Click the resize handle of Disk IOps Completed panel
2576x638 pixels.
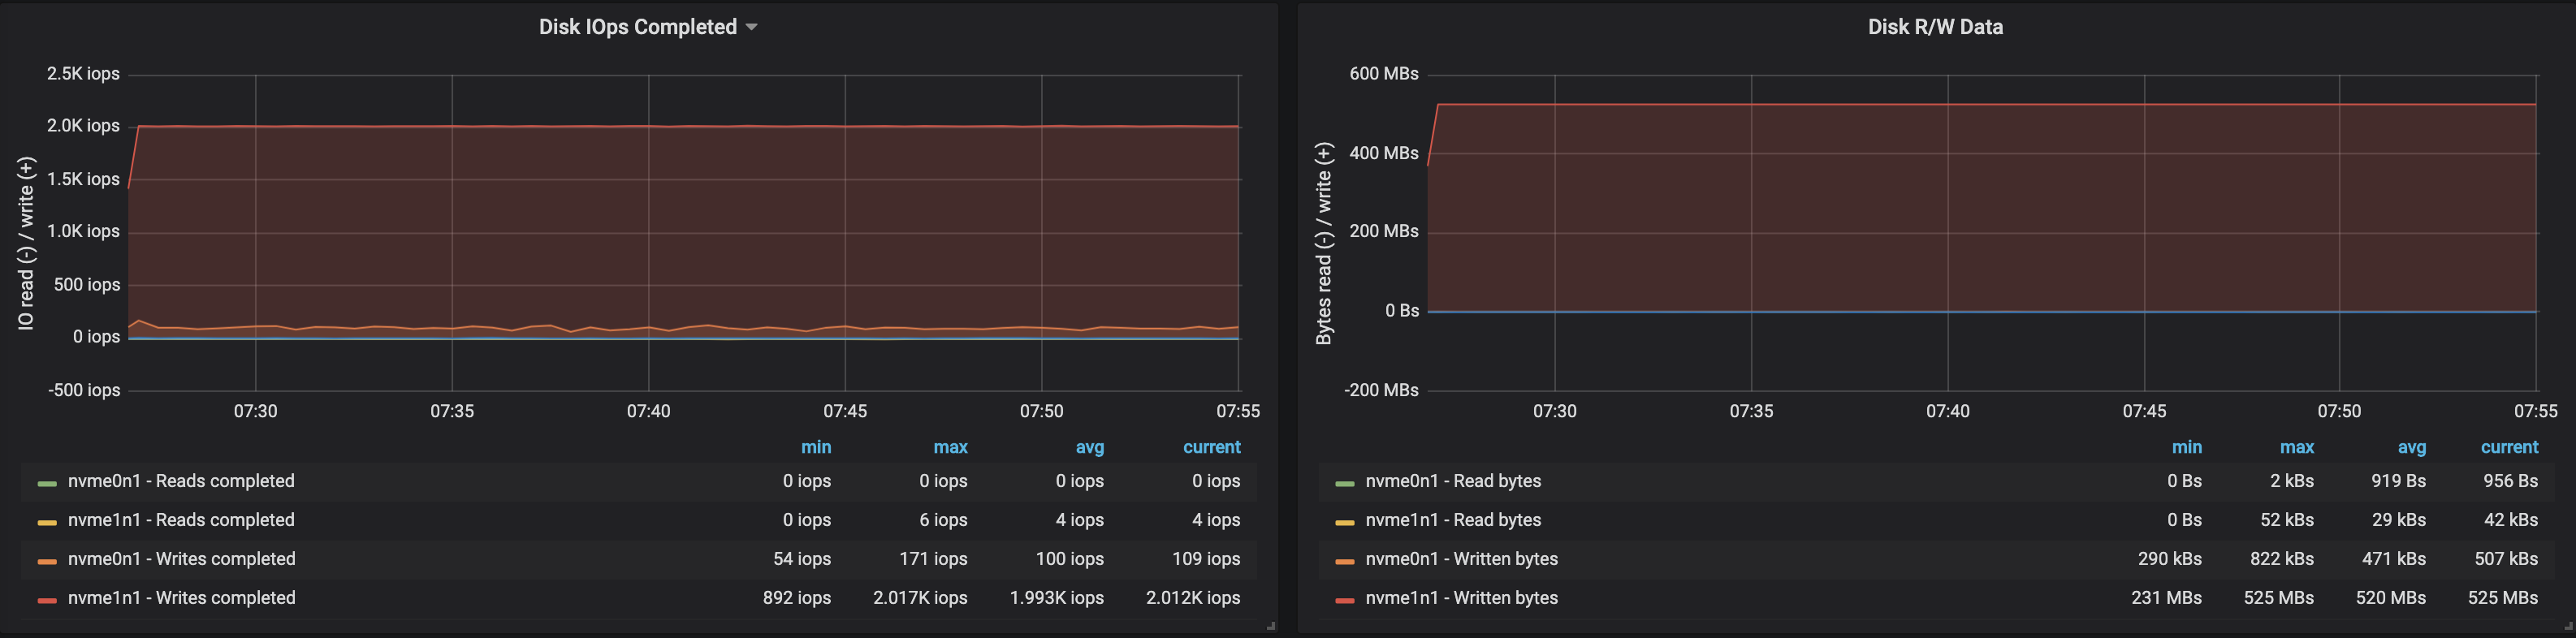1271,626
